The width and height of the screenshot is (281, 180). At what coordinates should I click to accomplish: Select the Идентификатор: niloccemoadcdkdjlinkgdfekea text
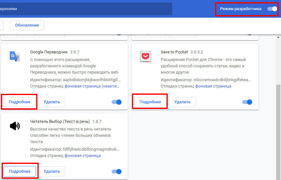(x=206, y=80)
